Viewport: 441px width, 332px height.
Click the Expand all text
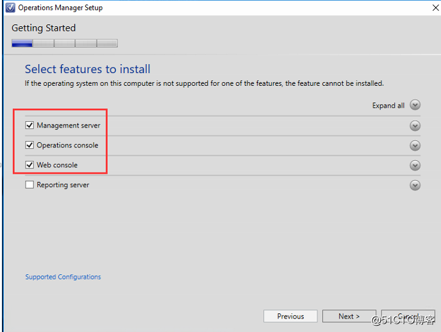pos(388,106)
